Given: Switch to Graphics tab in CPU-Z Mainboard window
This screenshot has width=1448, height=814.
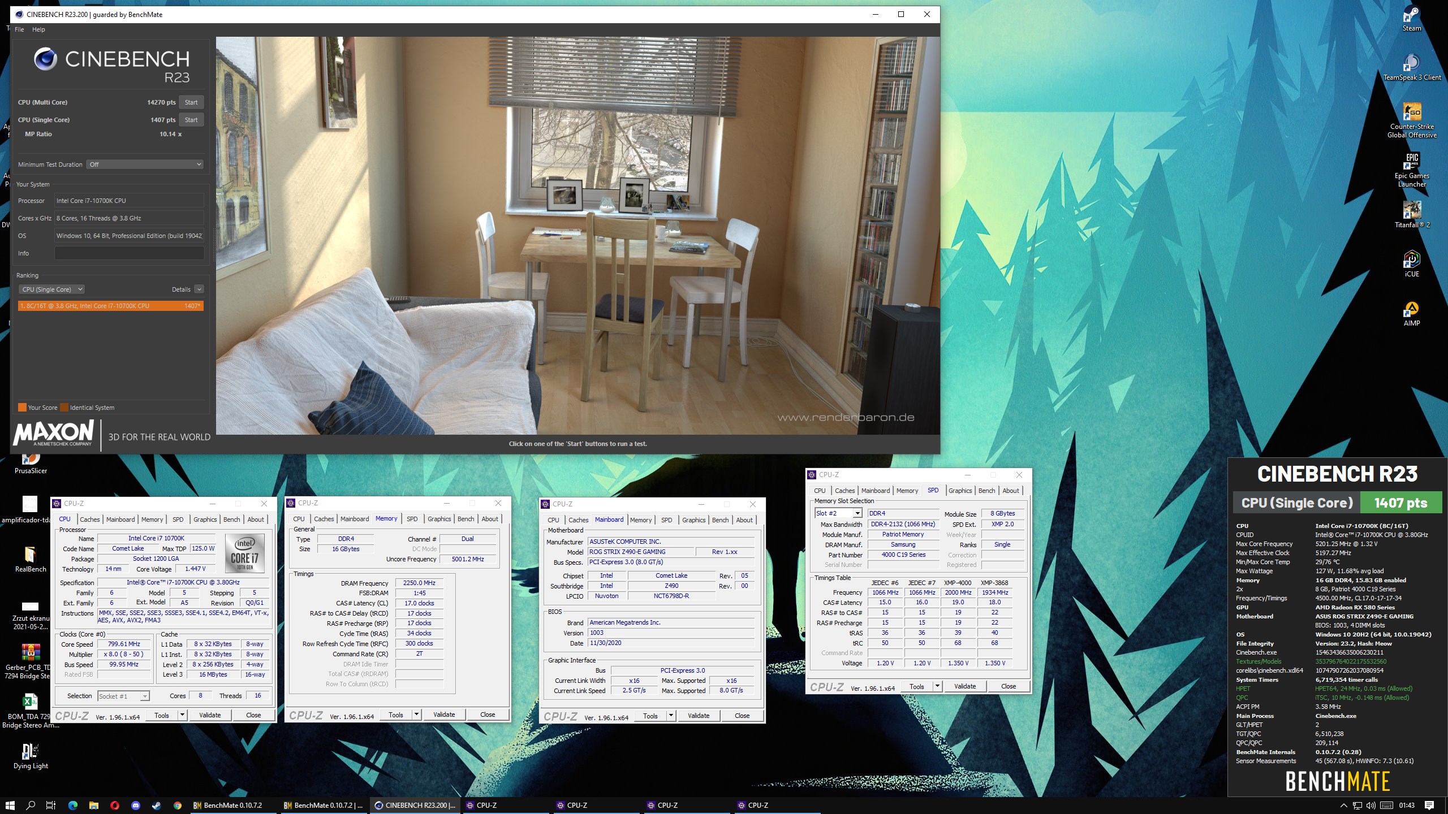Looking at the screenshot, I should [693, 520].
